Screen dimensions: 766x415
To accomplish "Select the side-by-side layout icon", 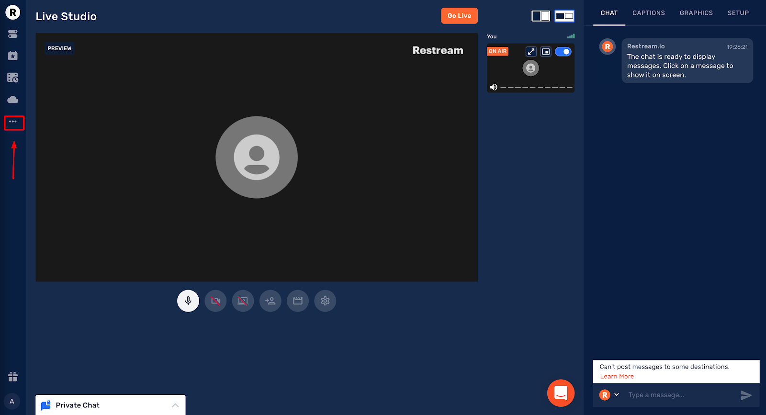I will [x=541, y=16].
